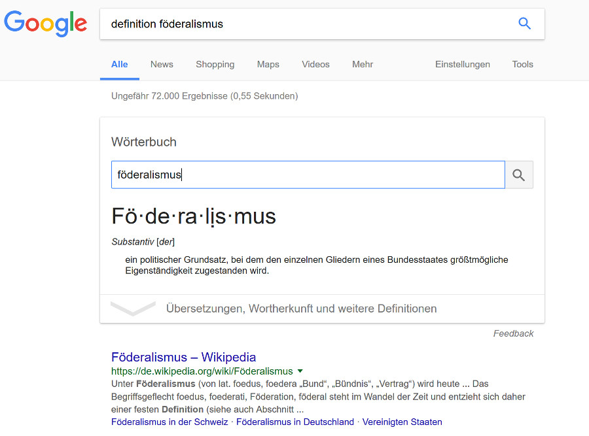Open the Tools menu
Image resolution: width=589 pixels, height=436 pixels.
(x=522, y=64)
